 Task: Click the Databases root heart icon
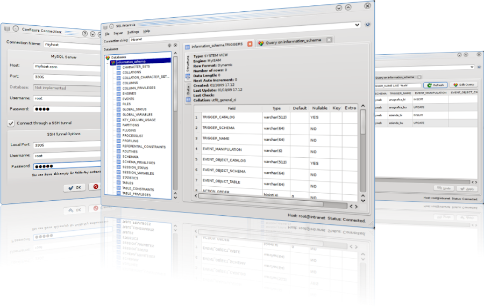pos(108,57)
